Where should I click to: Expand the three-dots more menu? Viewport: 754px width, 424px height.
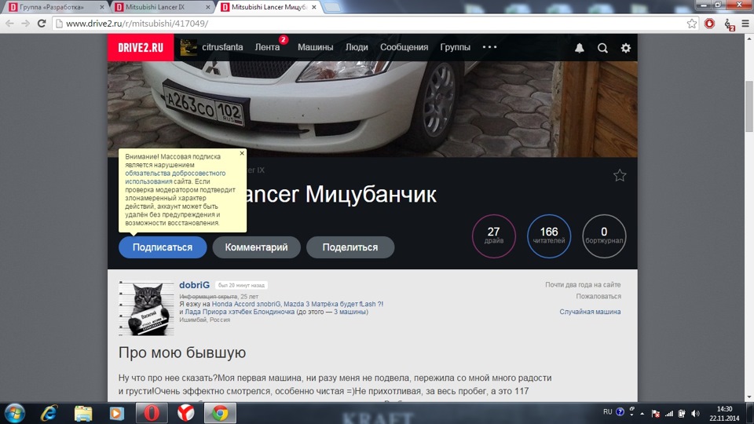coord(489,47)
